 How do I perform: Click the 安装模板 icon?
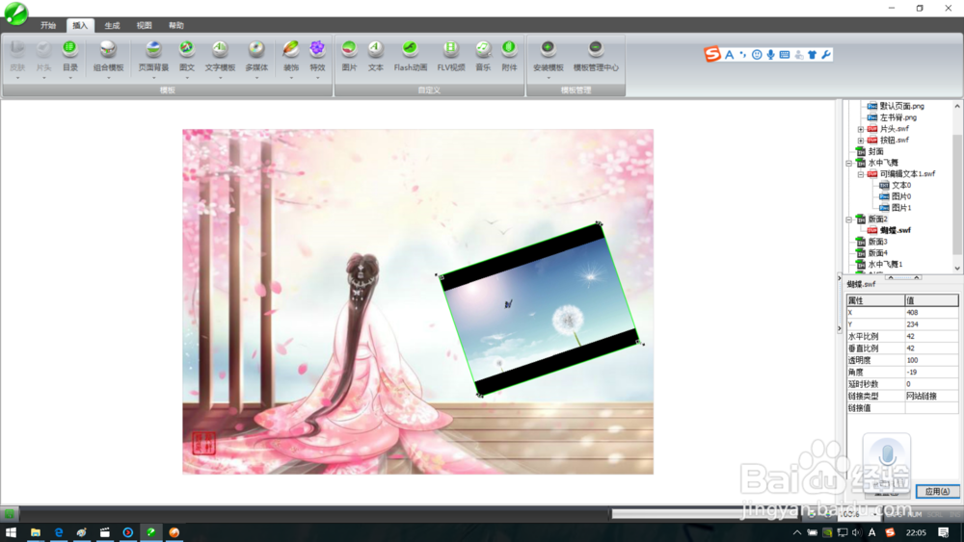pos(548,48)
